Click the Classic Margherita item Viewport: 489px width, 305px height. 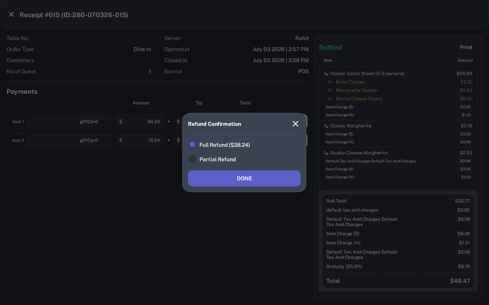(x=350, y=126)
